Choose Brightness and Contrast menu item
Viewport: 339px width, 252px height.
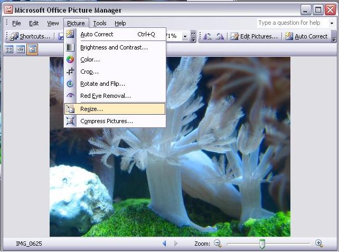tap(115, 47)
